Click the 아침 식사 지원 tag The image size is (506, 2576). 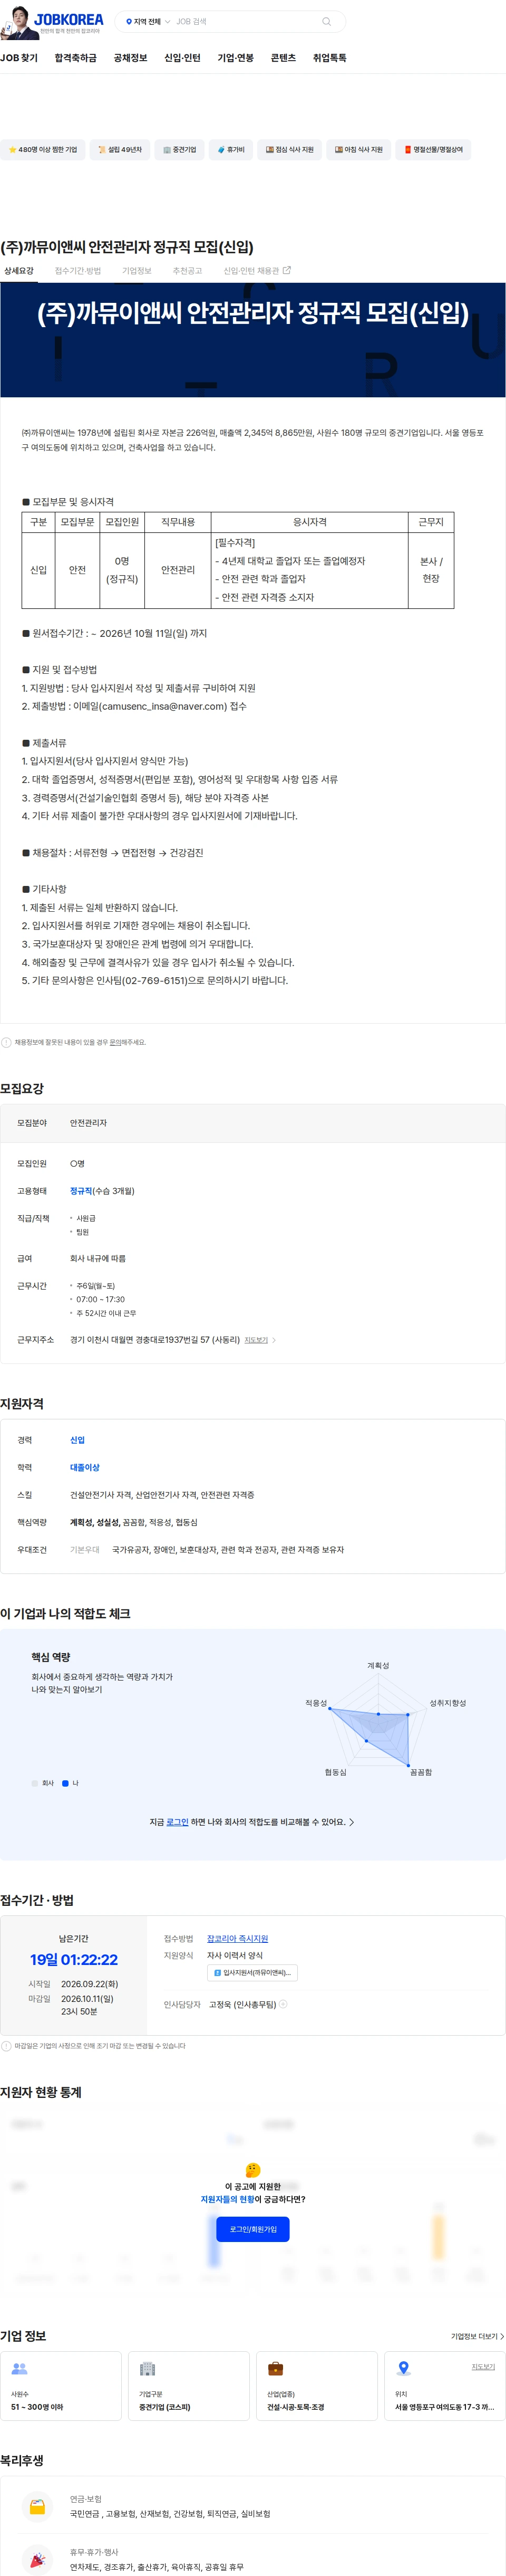[x=358, y=150]
